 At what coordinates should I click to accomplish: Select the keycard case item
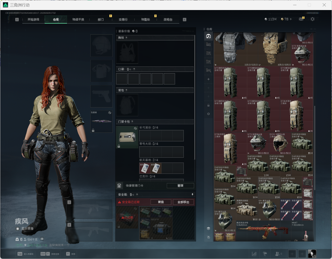tap(127, 137)
